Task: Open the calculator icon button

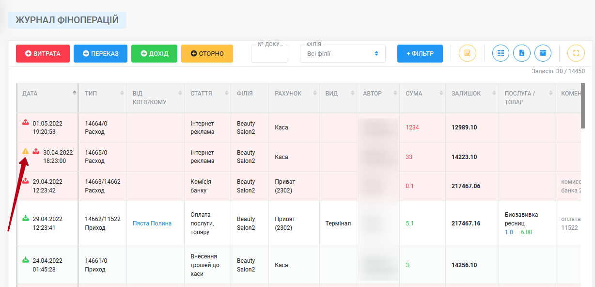Action: coord(468,53)
